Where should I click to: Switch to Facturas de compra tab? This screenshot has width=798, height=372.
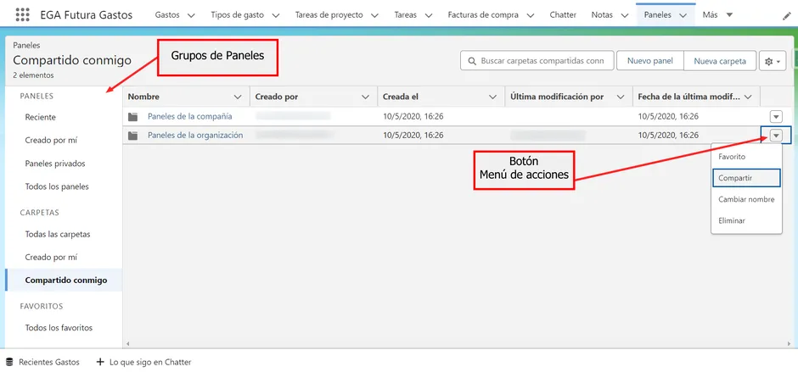484,14
